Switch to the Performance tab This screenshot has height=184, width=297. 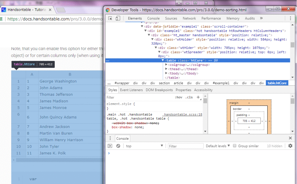pyautogui.click(x=211, y=18)
